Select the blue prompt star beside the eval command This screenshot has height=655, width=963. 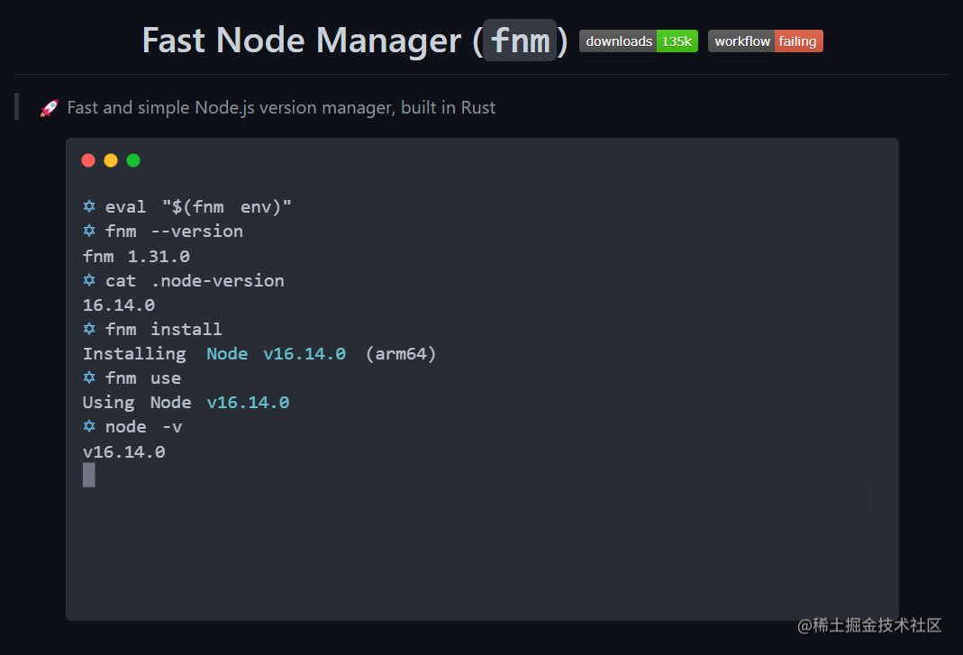pos(89,206)
